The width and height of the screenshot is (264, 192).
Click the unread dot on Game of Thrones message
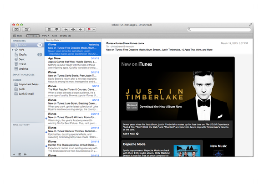(46, 132)
